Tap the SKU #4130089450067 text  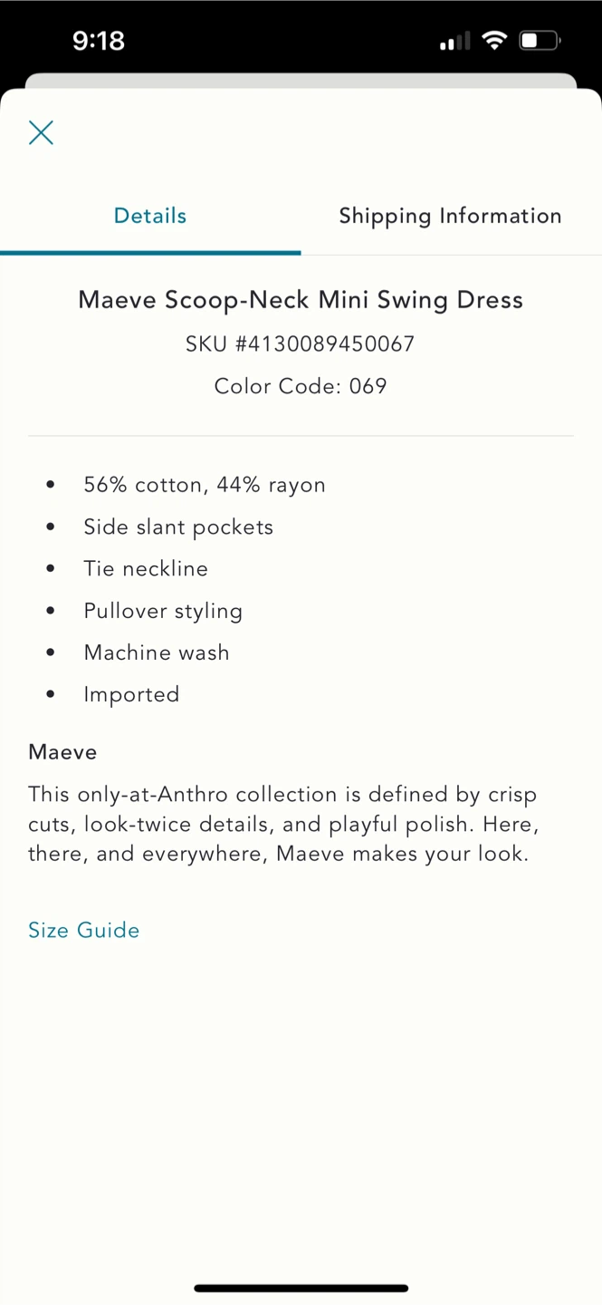coord(301,343)
